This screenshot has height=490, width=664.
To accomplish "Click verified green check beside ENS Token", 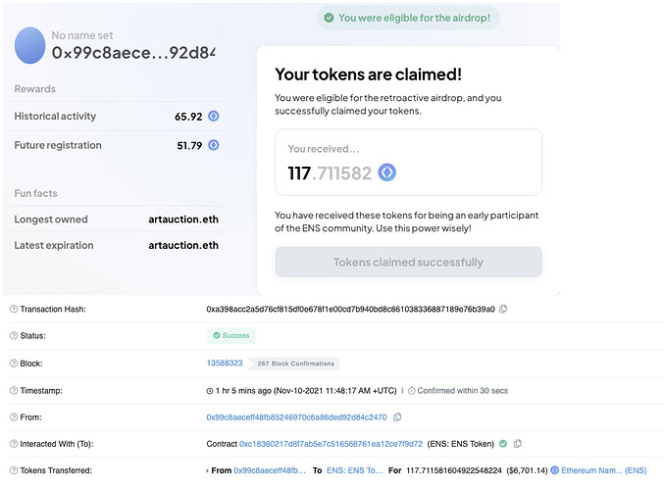I will (x=503, y=444).
